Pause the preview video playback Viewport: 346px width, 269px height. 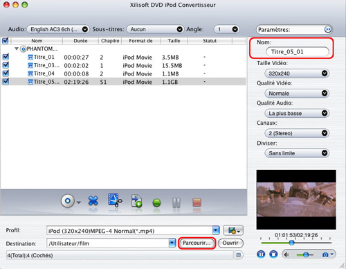coord(261,254)
